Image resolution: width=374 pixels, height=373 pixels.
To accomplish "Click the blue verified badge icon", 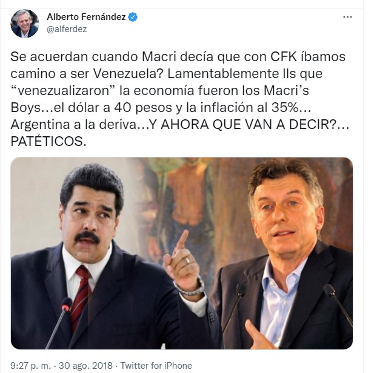I will click(133, 17).
